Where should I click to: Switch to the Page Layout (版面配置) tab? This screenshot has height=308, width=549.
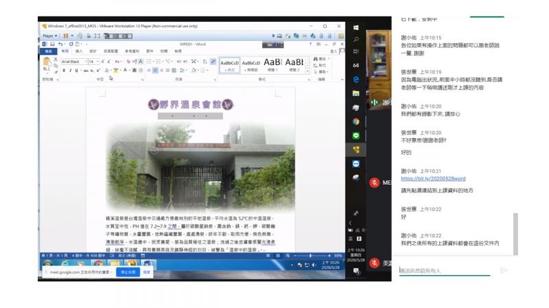pos(110,51)
